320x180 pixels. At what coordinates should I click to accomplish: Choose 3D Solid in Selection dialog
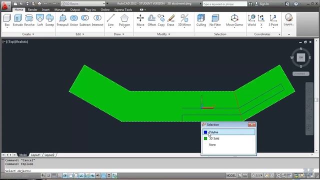228,138
